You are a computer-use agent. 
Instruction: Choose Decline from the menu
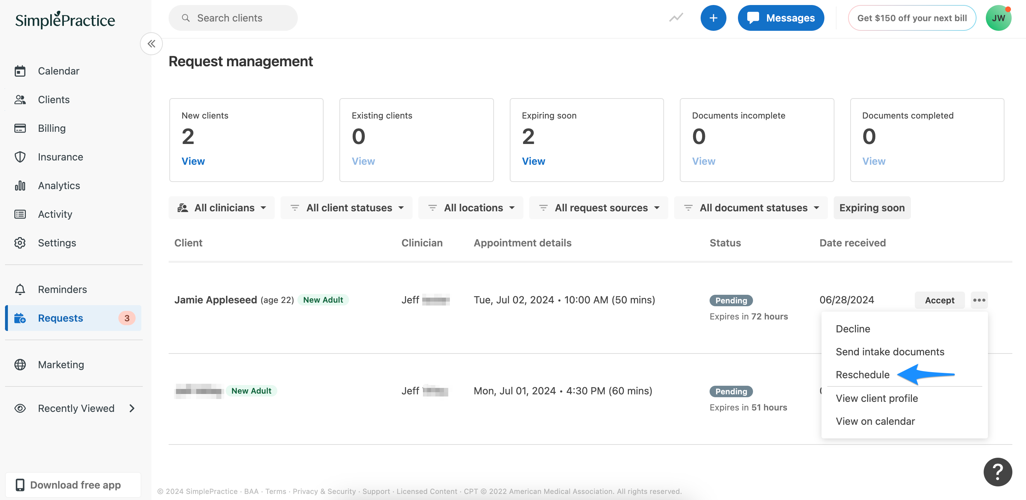[853, 329]
